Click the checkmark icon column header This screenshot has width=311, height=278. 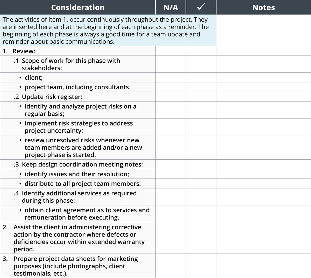tap(201, 7)
